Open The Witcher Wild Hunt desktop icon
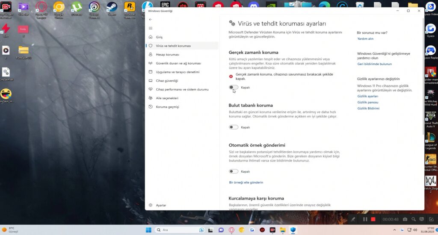The image size is (438, 235). (431, 97)
